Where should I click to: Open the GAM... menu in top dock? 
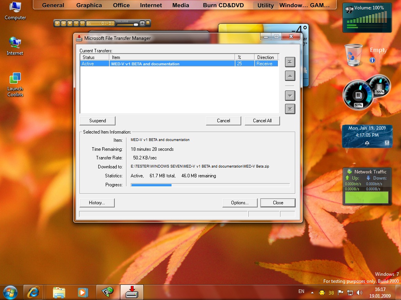tap(320, 5)
